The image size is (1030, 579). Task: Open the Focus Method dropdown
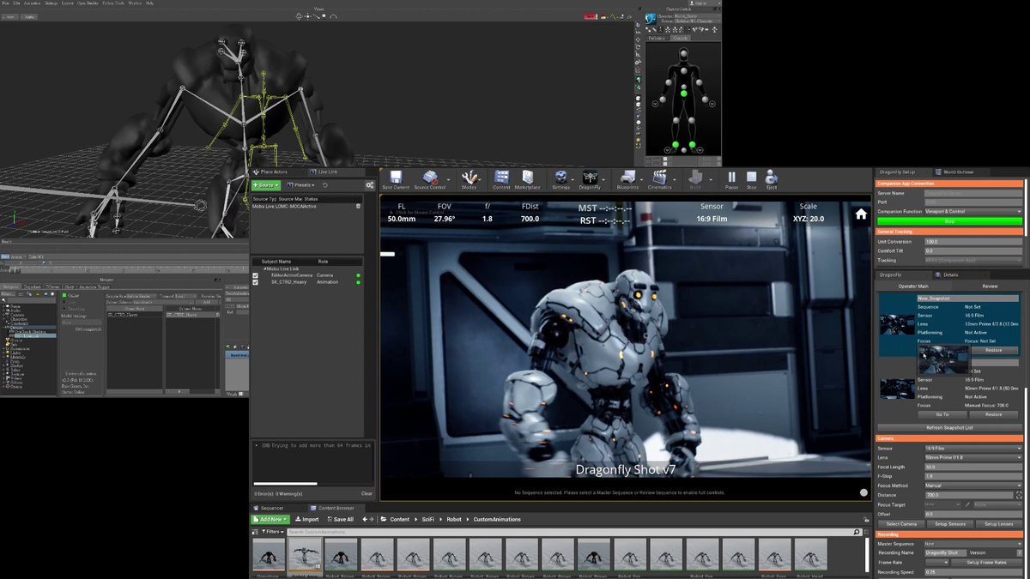[x=973, y=486]
